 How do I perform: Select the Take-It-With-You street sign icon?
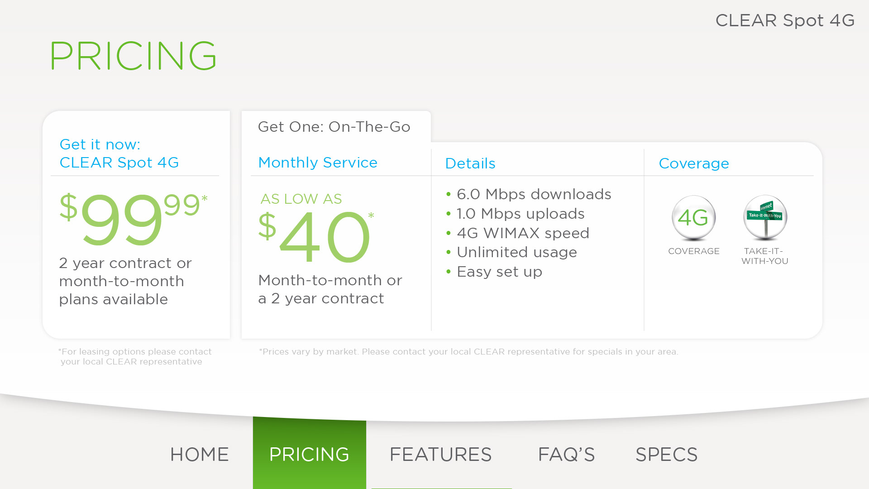pos(765,218)
